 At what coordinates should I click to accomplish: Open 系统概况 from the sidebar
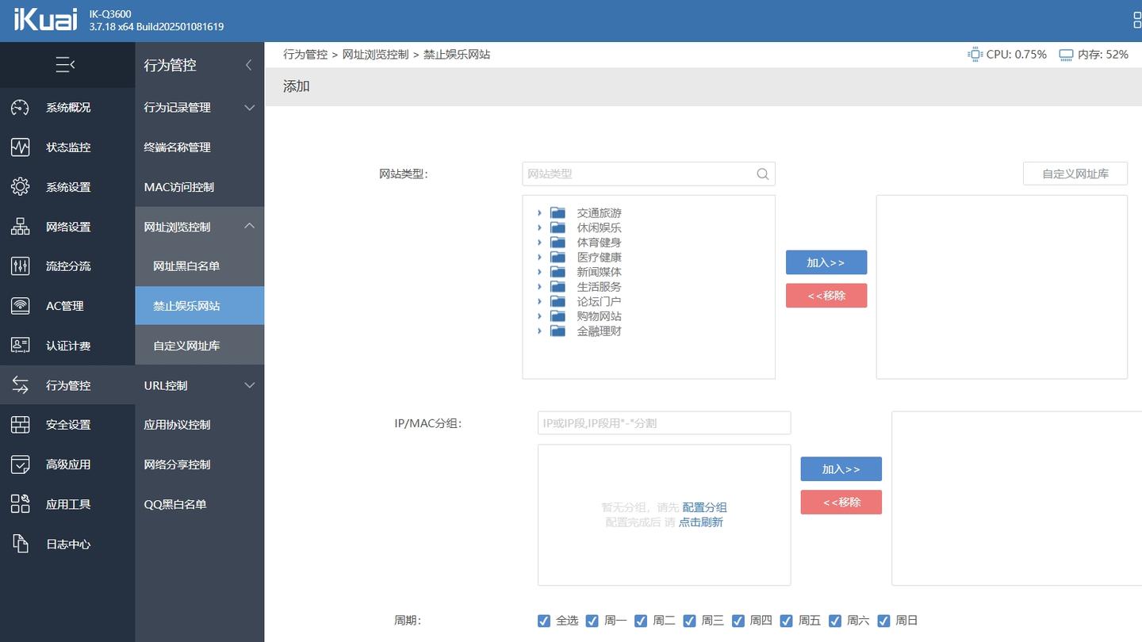click(x=67, y=107)
